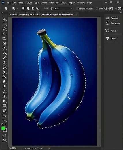Select the Eraser tool
The height and width of the screenshot is (150, 123).
coord(4,72)
